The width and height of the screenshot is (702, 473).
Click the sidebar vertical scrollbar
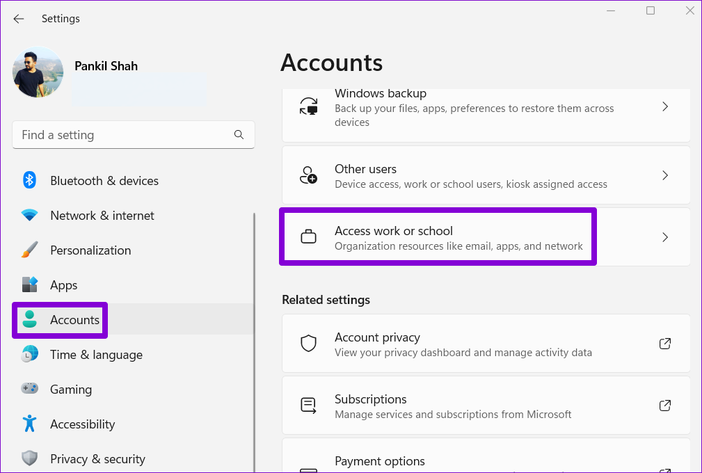(255, 342)
